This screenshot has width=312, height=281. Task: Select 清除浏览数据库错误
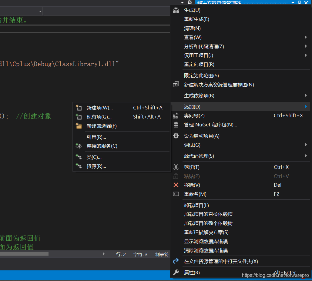click(x=206, y=250)
